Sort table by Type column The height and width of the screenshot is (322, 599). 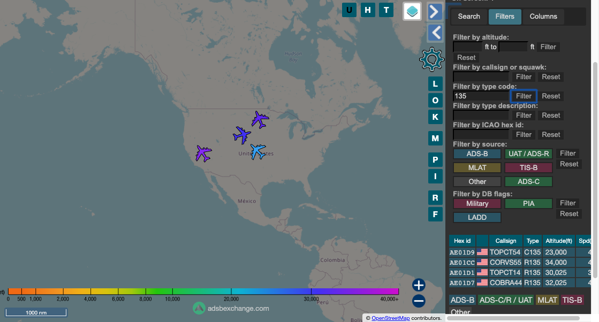533,241
